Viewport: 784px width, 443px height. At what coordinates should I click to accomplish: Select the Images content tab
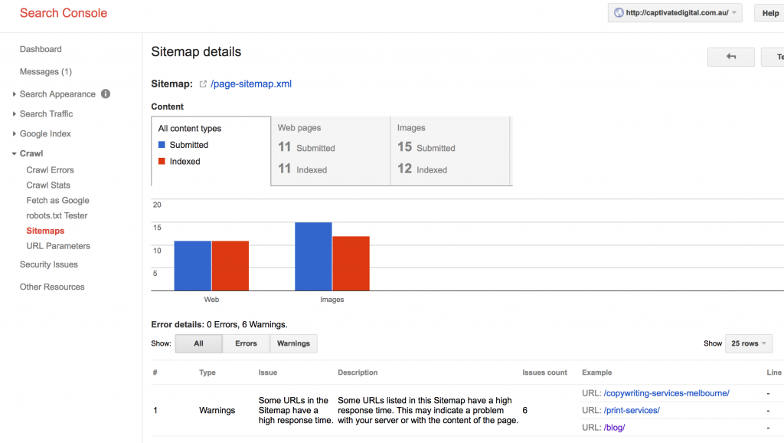coord(450,151)
